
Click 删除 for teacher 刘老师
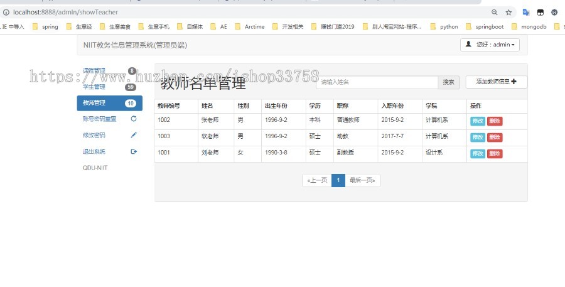[x=495, y=154]
